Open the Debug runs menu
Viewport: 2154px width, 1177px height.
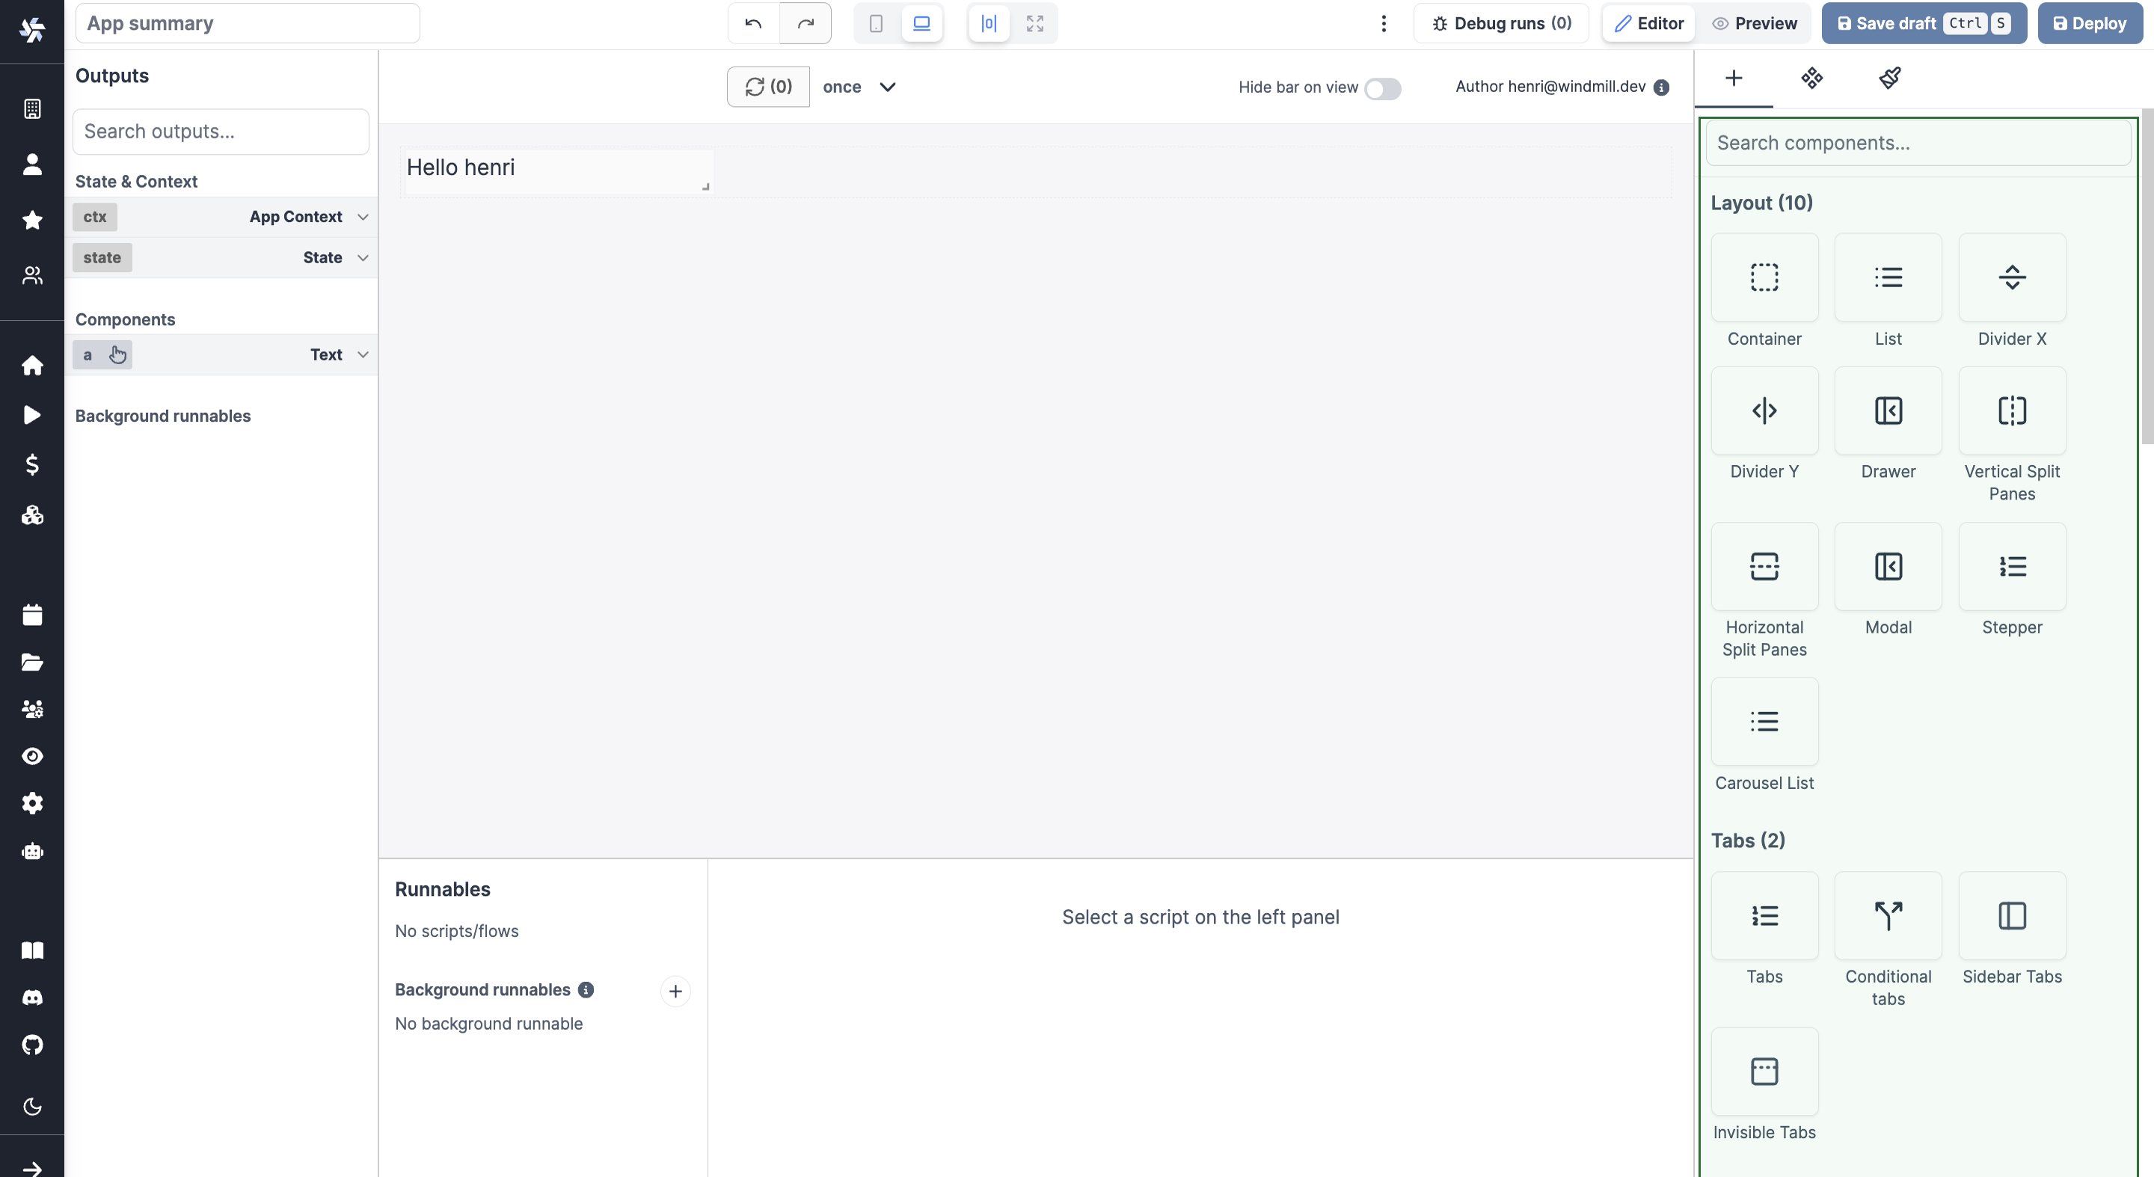coord(1501,23)
